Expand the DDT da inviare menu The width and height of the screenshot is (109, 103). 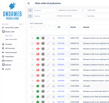[13, 48]
